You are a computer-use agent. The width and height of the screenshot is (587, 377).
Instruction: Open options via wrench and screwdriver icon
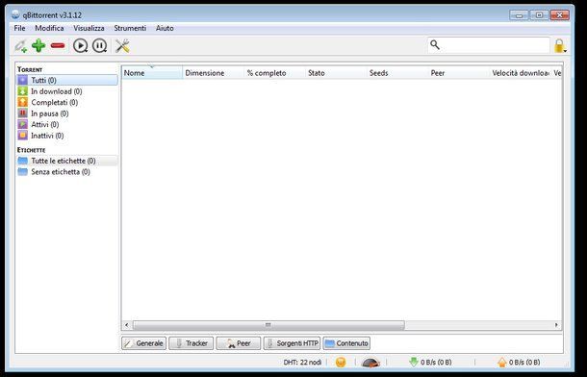coord(122,46)
